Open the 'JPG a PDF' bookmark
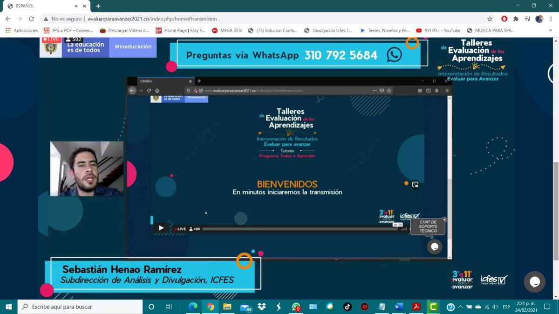This screenshot has height=314, width=559. point(68,30)
